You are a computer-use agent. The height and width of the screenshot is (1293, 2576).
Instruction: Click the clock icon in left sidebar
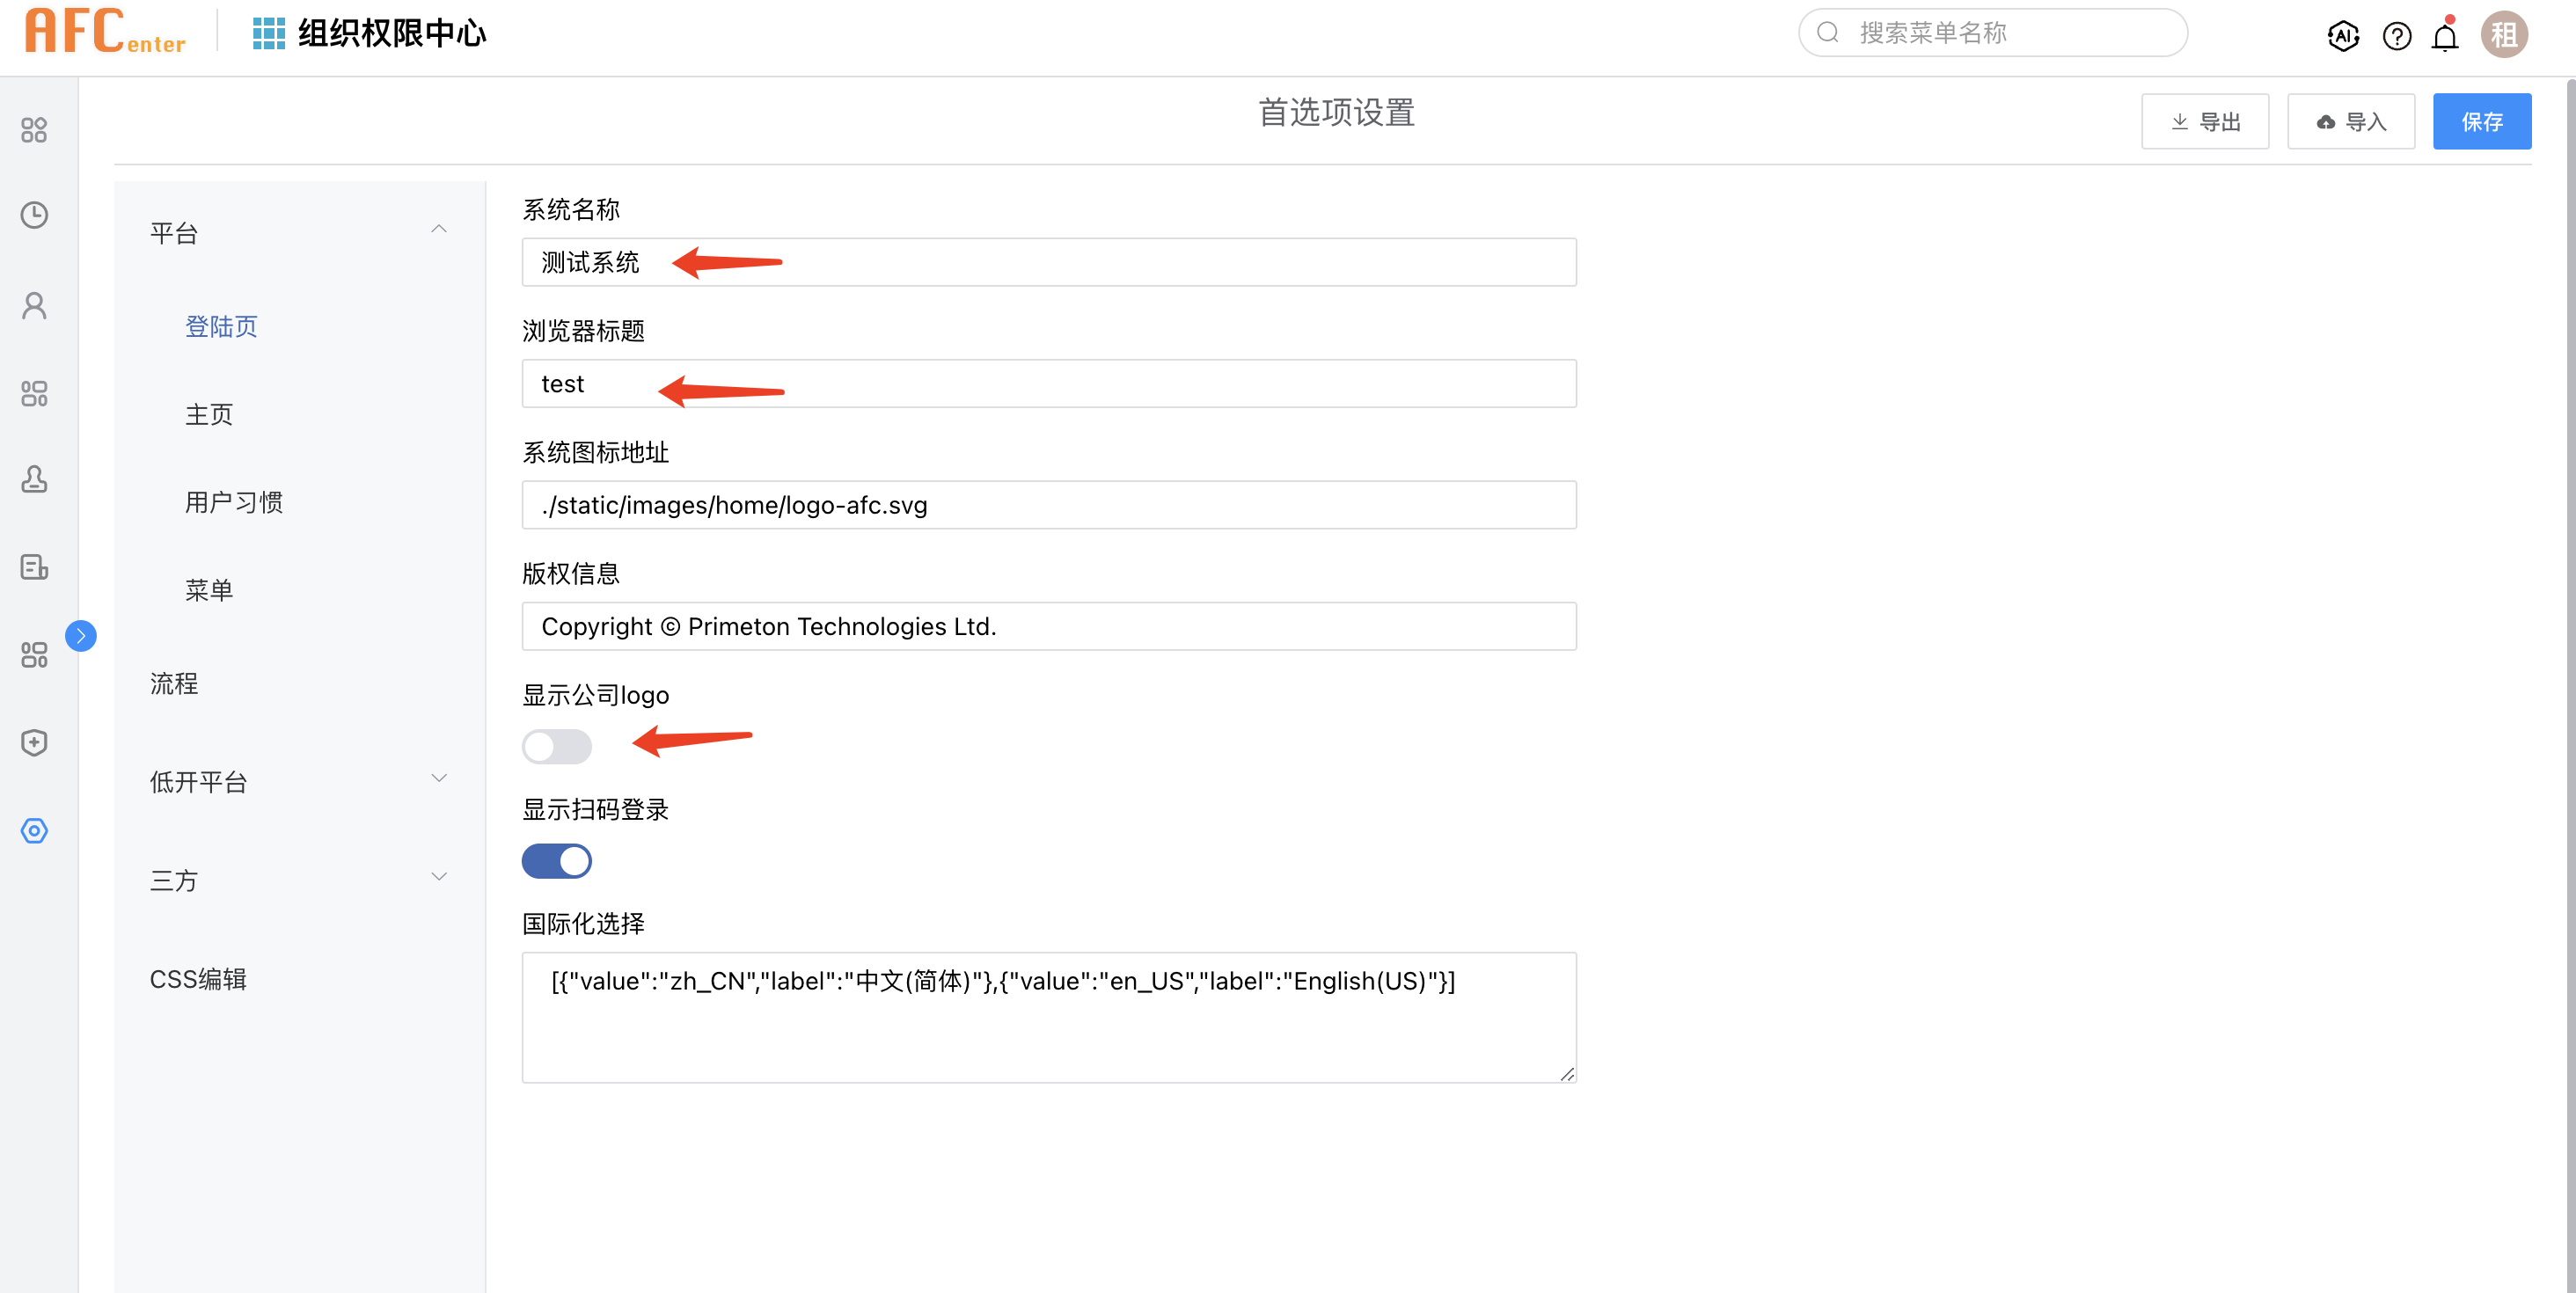34,215
